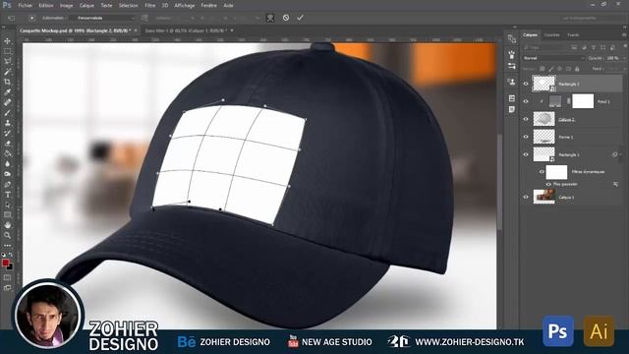The height and width of the screenshot is (354, 629).
Task: Select the Rectangle shape tool
Action: click(7, 215)
